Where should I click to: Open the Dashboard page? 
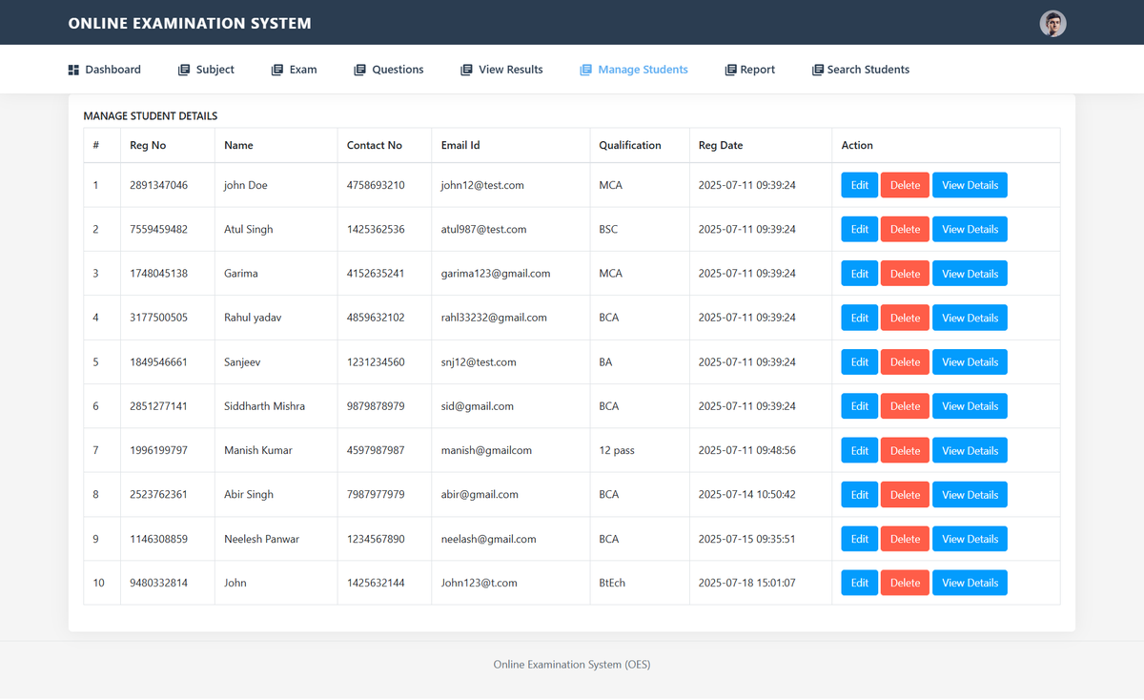pyautogui.click(x=105, y=70)
